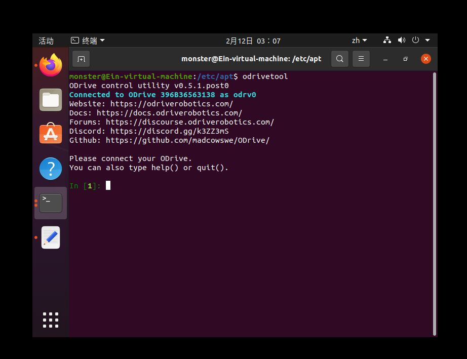The height and width of the screenshot is (359, 467).
Task: Open Ubuntu Software from the dock
Action: (50, 134)
